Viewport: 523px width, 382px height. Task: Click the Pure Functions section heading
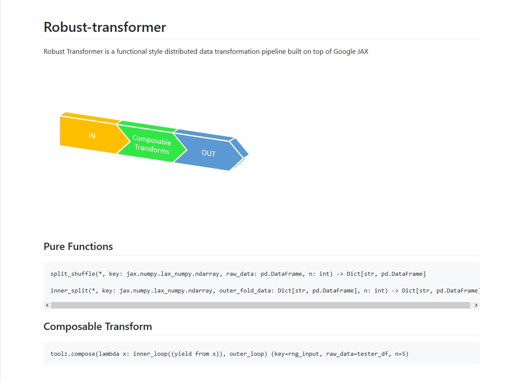(x=78, y=246)
